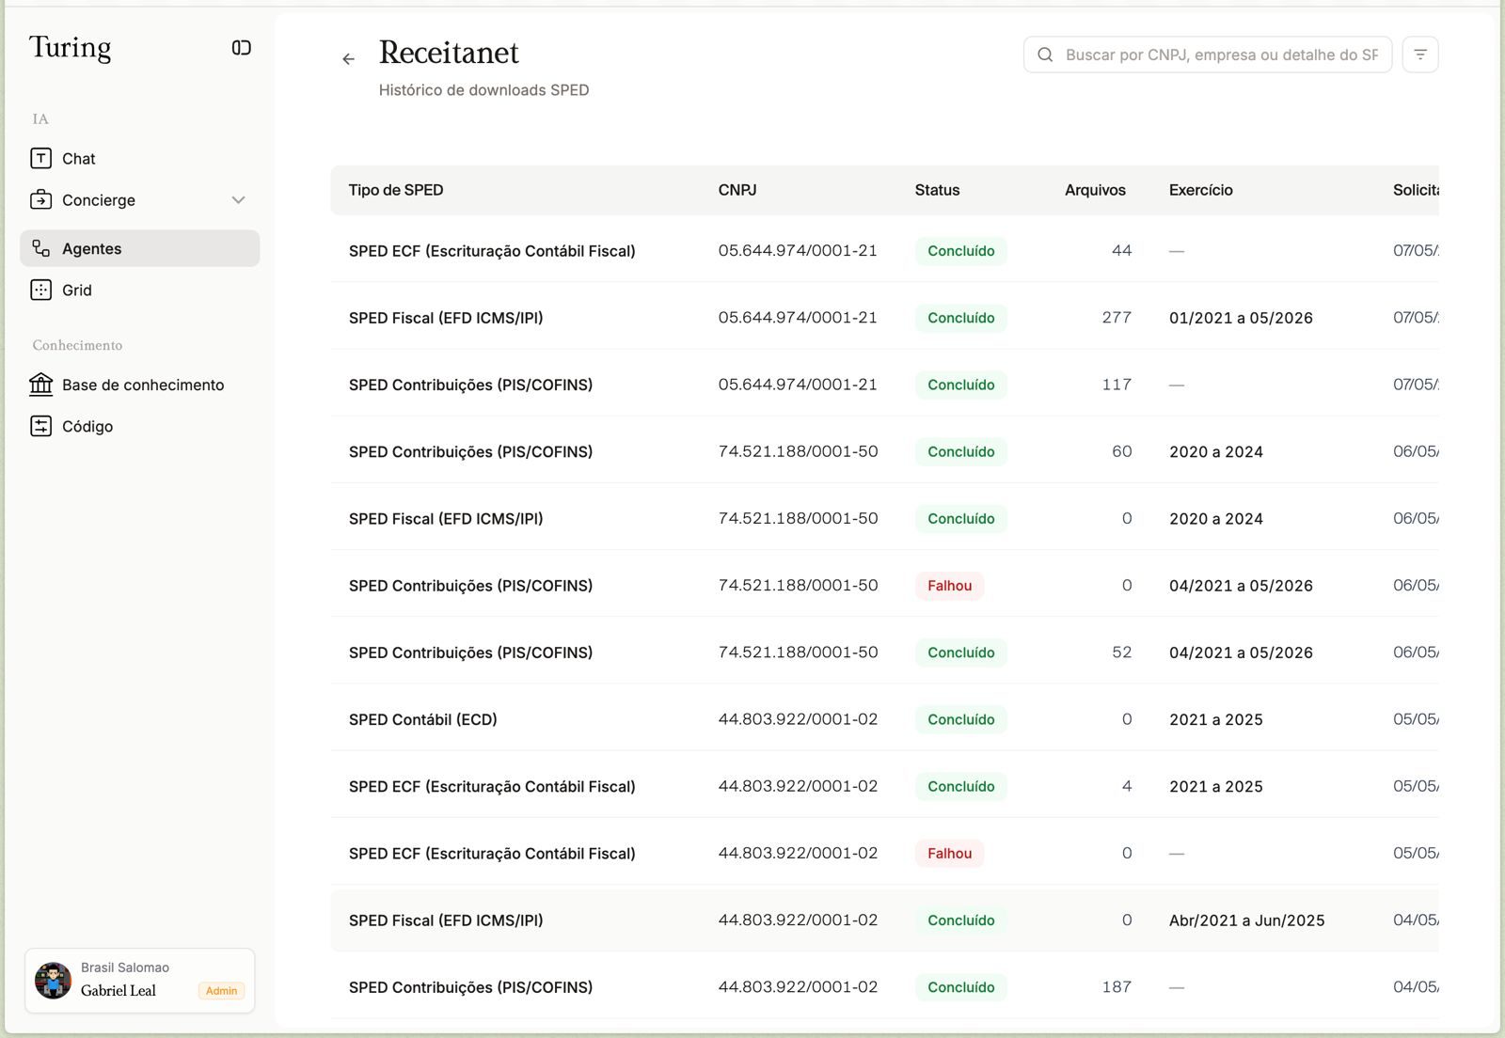Open the Chat menu item

139,159
